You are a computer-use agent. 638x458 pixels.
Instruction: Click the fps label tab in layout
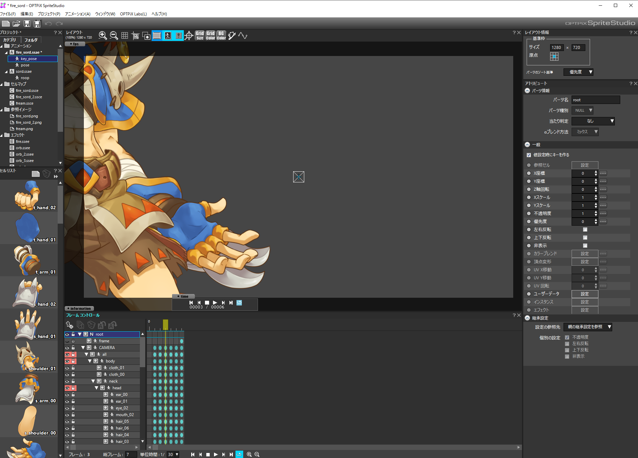(74, 44)
